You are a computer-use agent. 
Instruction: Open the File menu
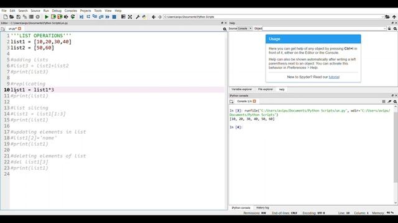coord(4,11)
